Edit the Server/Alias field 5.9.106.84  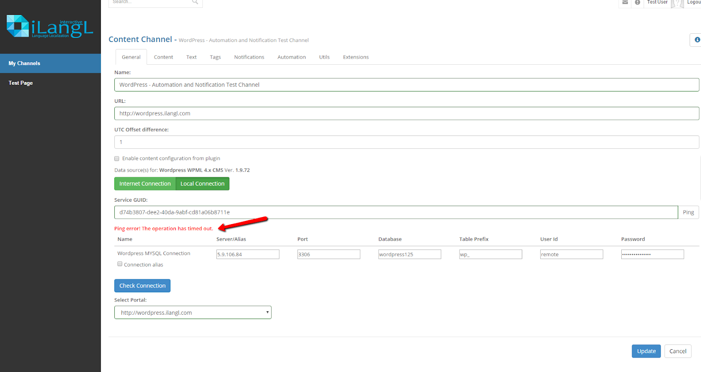248,254
